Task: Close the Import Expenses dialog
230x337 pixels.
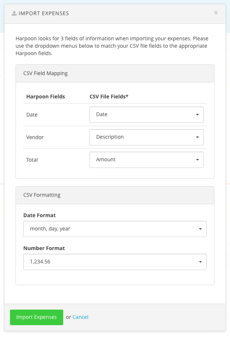Action: point(216,13)
